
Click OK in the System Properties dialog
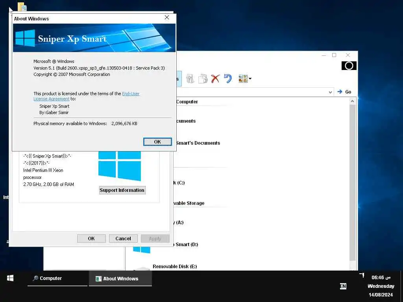tap(91, 239)
